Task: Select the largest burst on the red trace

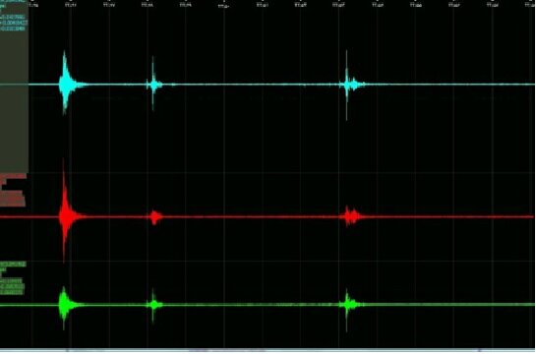Action: click(x=66, y=216)
